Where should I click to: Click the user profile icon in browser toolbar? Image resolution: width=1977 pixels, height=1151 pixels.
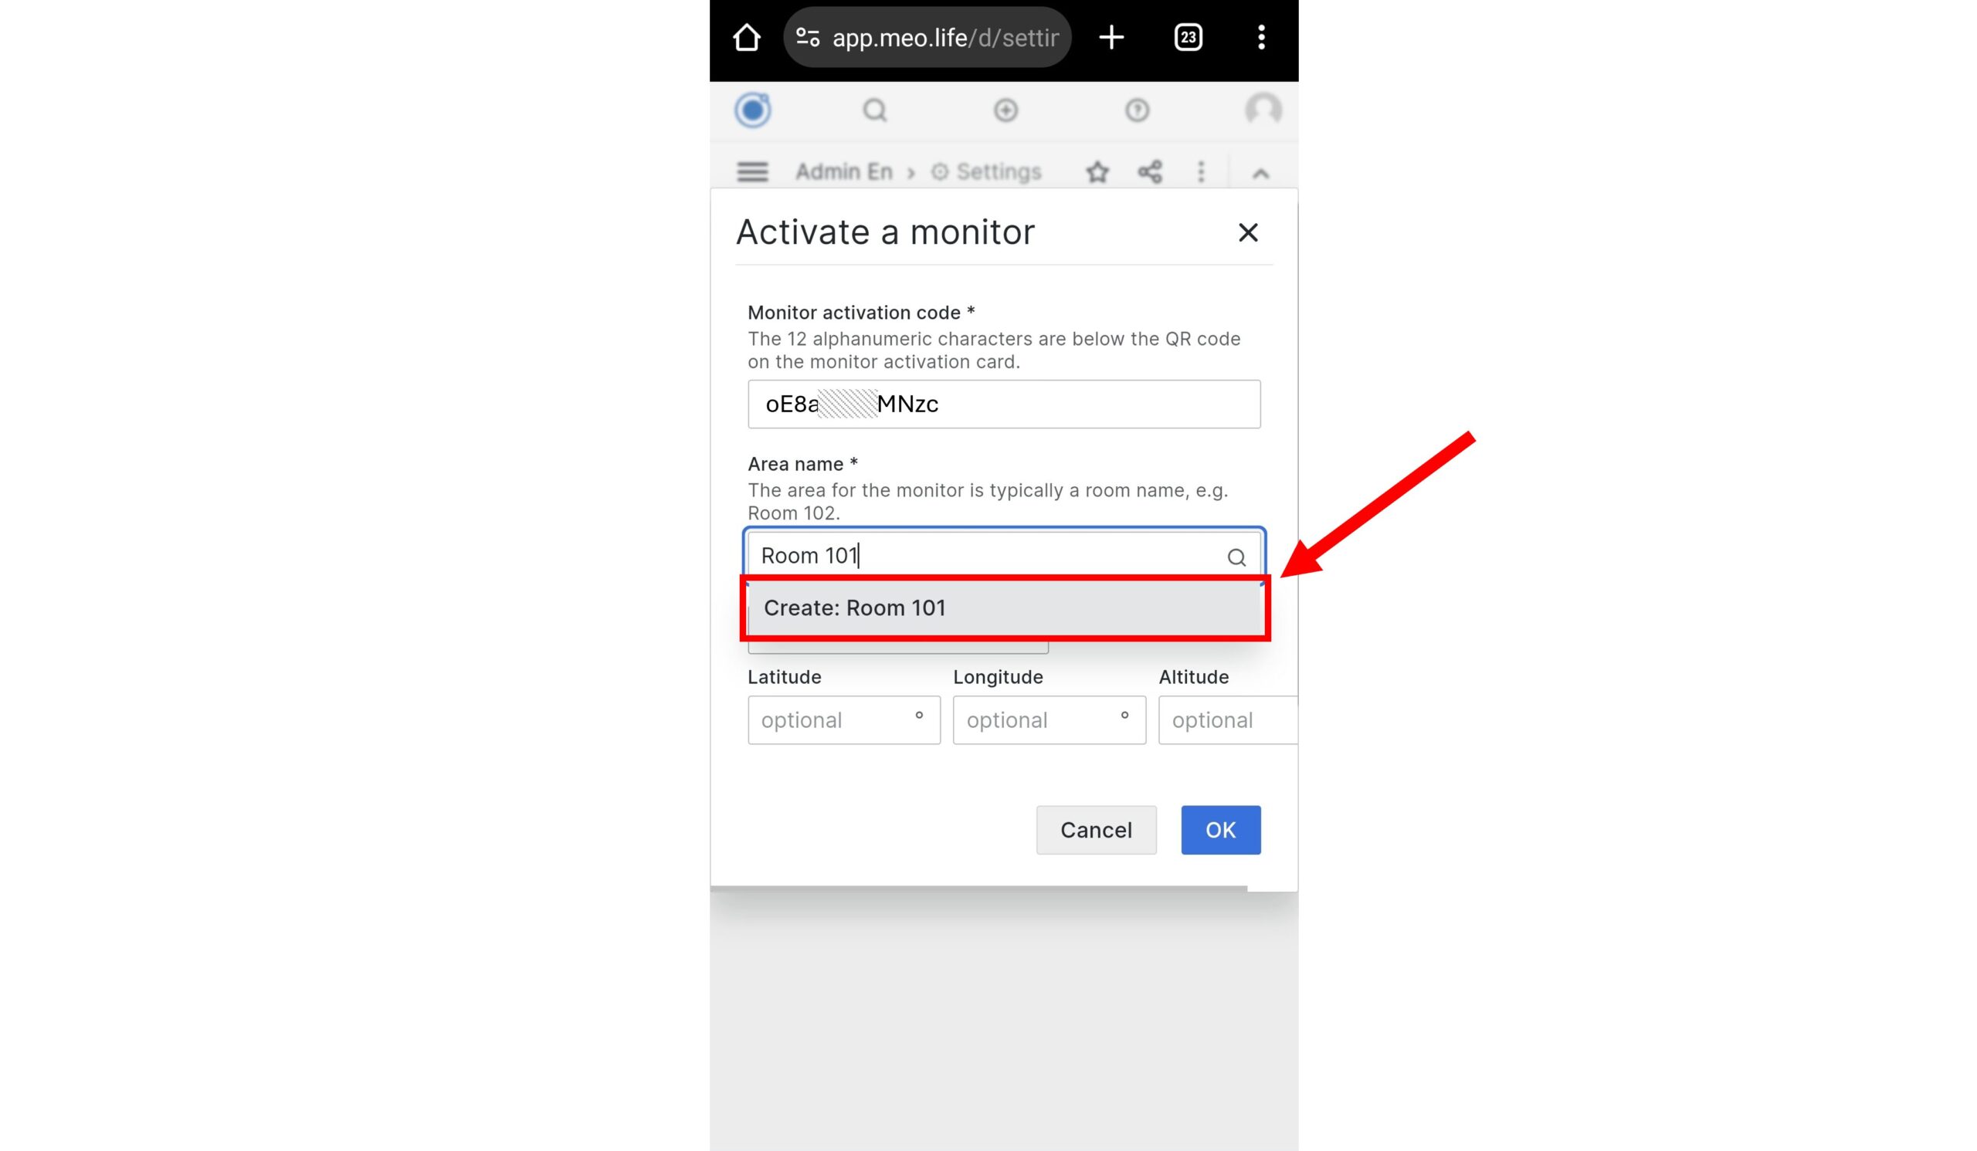[x=1262, y=110]
